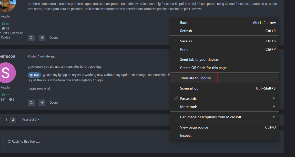Click the plus multiquote icon under supermood's post

tap(42, 103)
